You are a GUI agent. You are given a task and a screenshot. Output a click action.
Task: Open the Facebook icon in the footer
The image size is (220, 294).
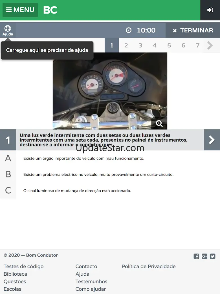tap(196, 256)
